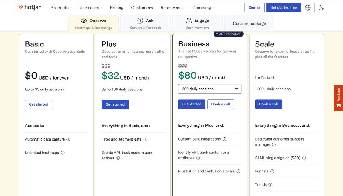This screenshot has height=196, width=343.
Task: Click the Hotjar logo
Action: (x=30, y=7)
